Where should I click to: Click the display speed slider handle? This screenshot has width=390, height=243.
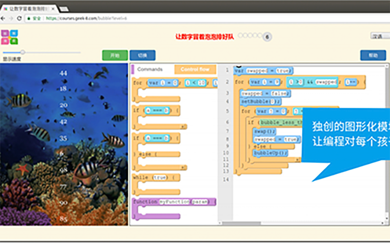point(22,53)
